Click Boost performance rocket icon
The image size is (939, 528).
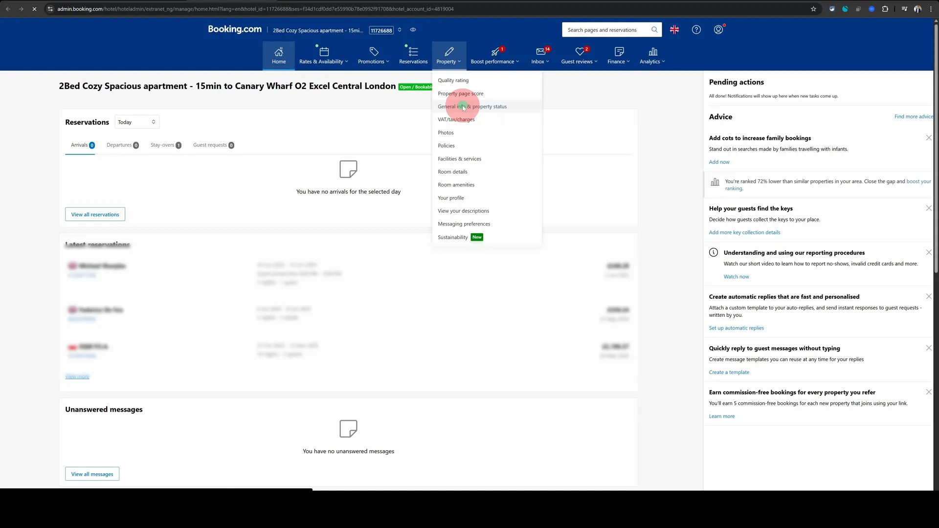point(495,52)
